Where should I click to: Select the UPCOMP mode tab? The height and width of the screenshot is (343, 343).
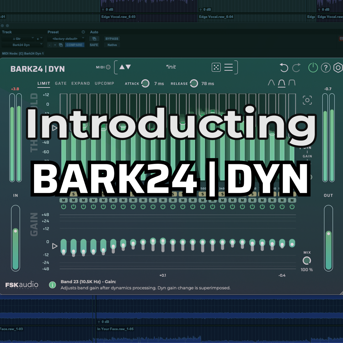pyautogui.click(x=105, y=83)
